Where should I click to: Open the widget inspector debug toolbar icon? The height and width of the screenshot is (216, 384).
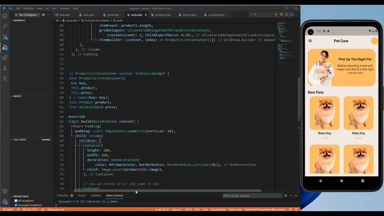[292, 14]
